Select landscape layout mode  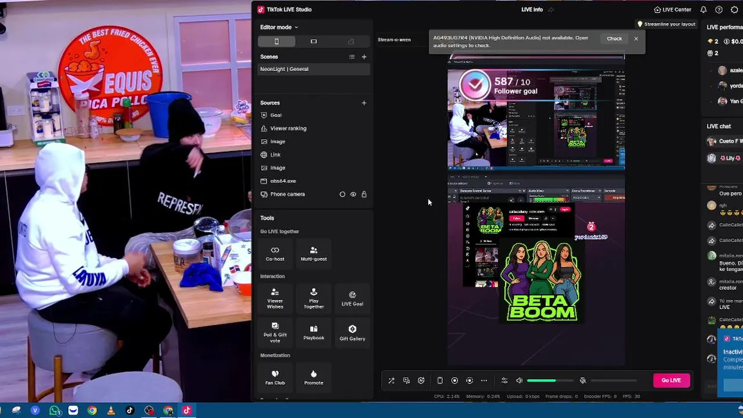(x=314, y=41)
